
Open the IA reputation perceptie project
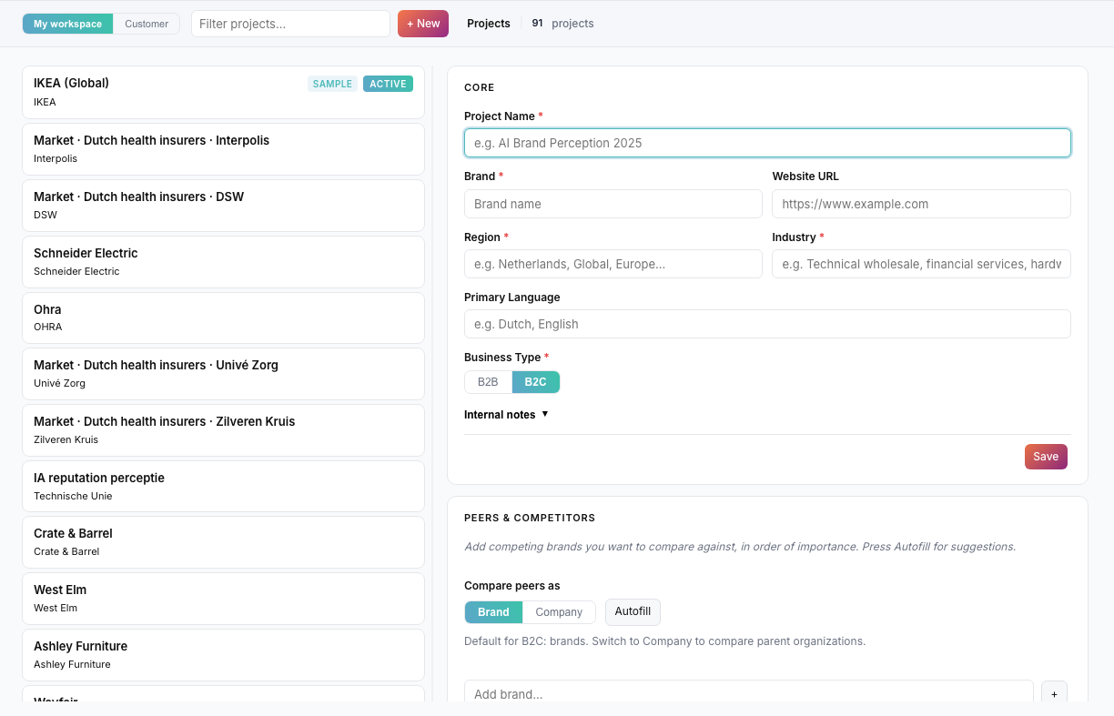point(223,487)
